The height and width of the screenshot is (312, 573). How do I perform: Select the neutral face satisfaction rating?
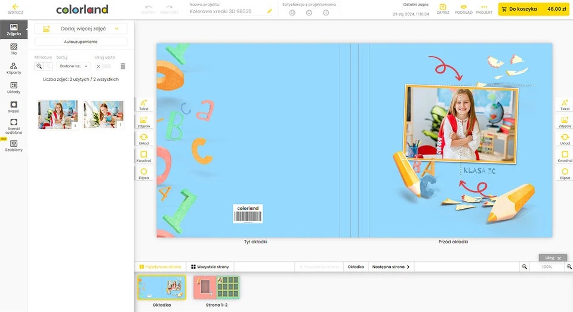coord(309,13)
